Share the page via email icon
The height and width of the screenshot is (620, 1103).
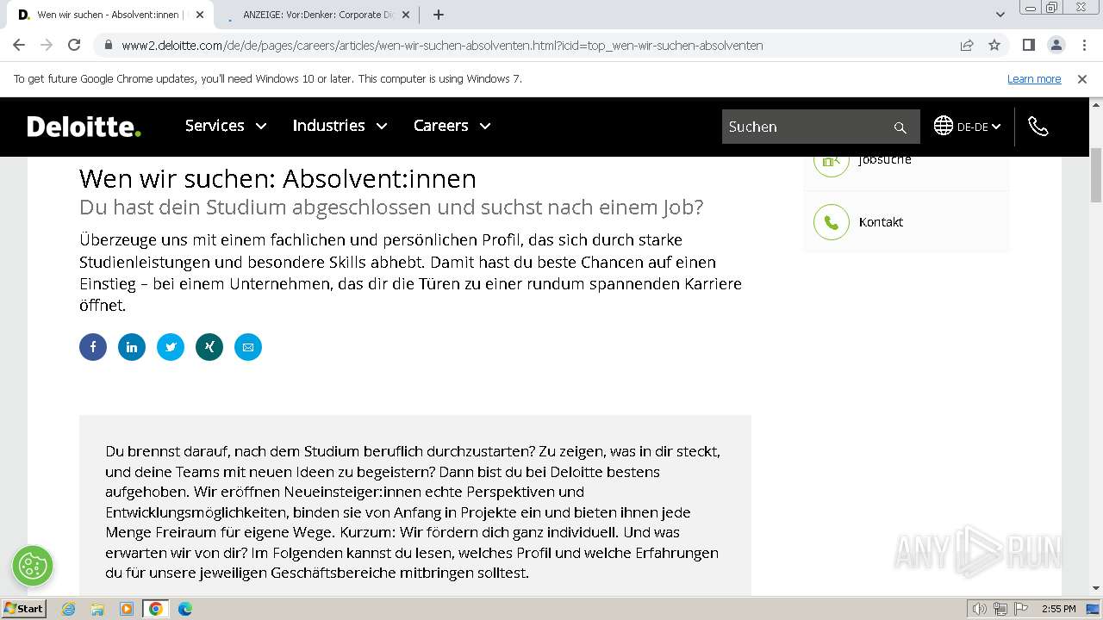[x=248, y=347]
